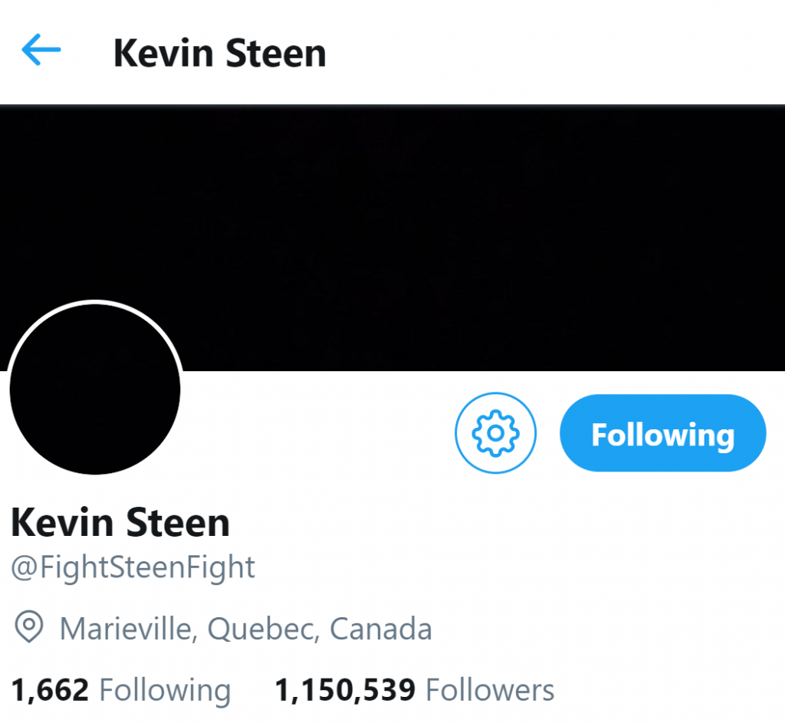Toggle the blue Following button to unfollow
This screenshot has width=785, height=723.
(x=663, y=433)
